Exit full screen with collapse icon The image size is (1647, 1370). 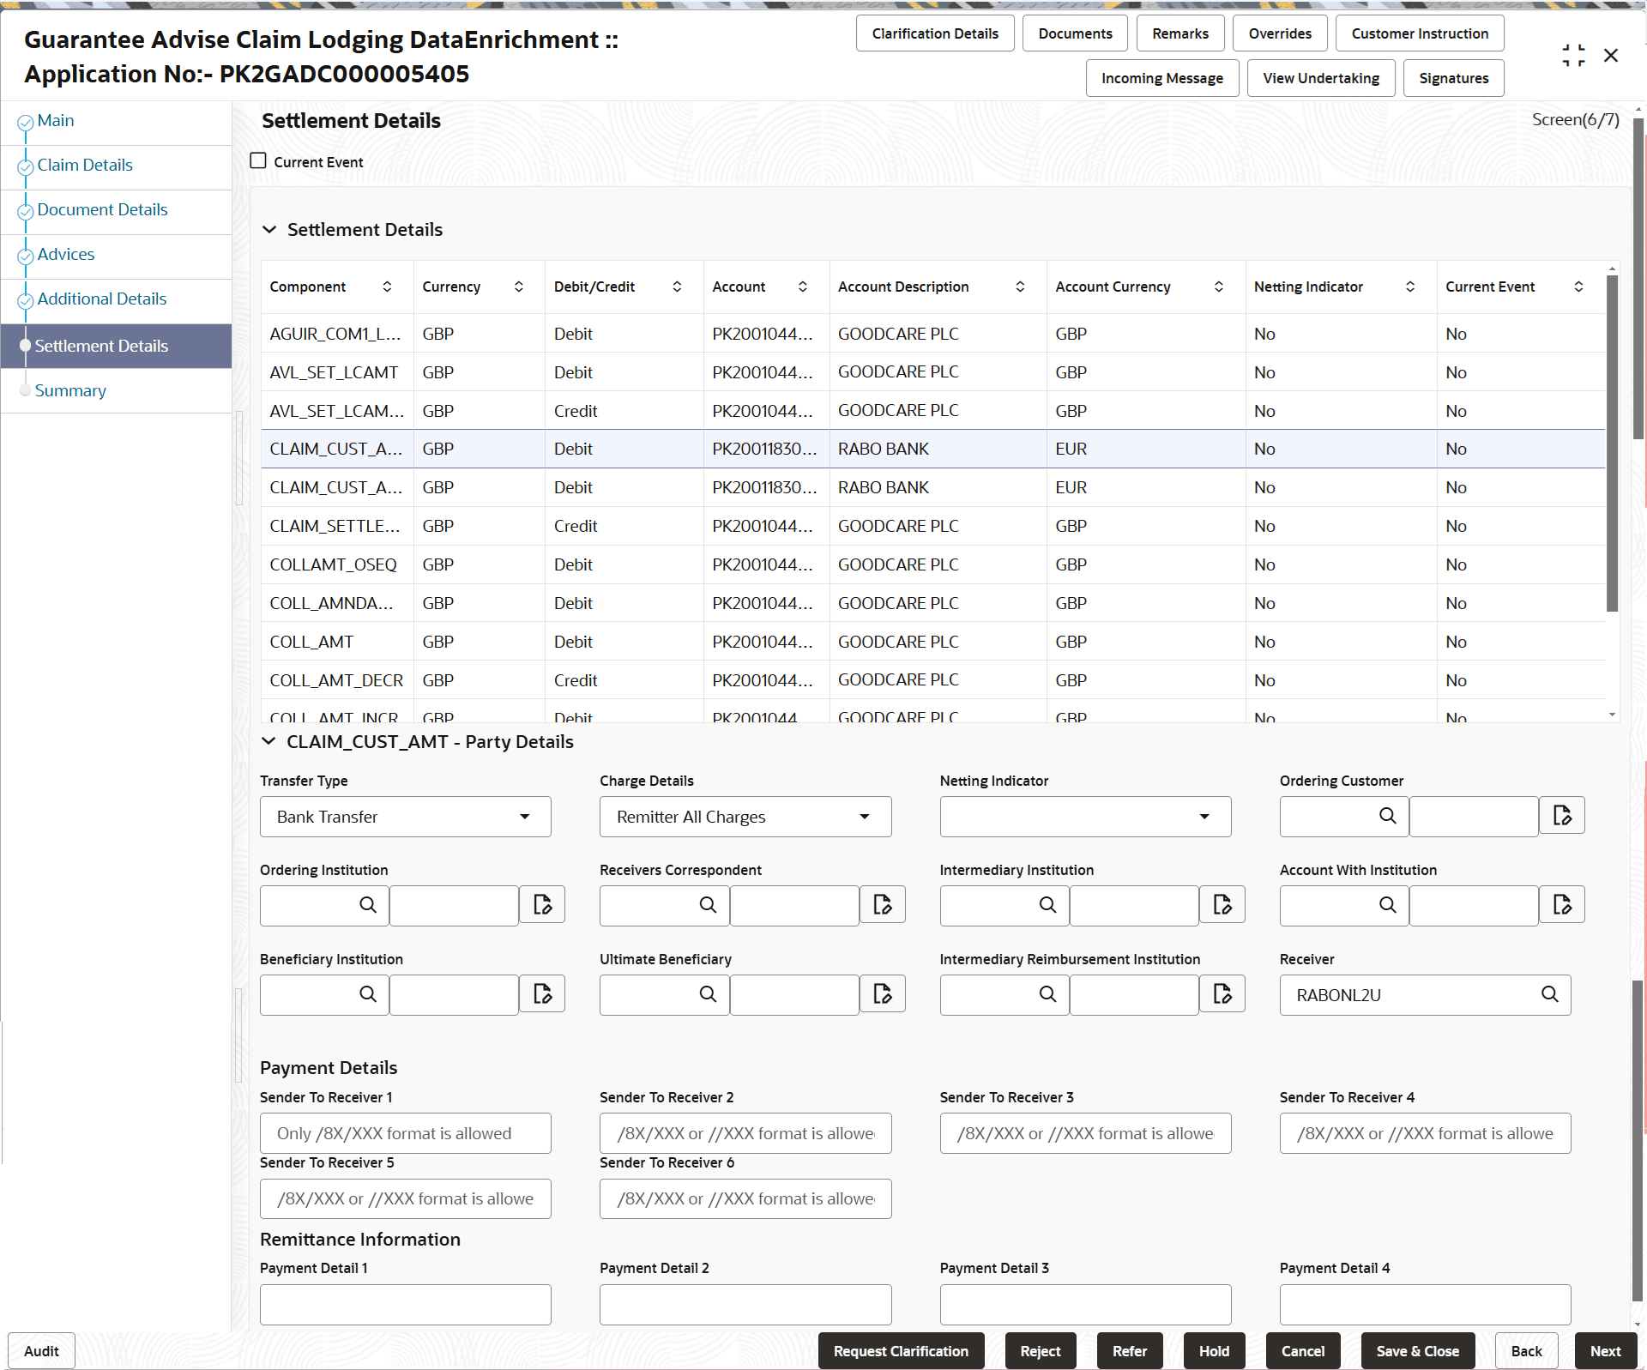click(1573, 56)
